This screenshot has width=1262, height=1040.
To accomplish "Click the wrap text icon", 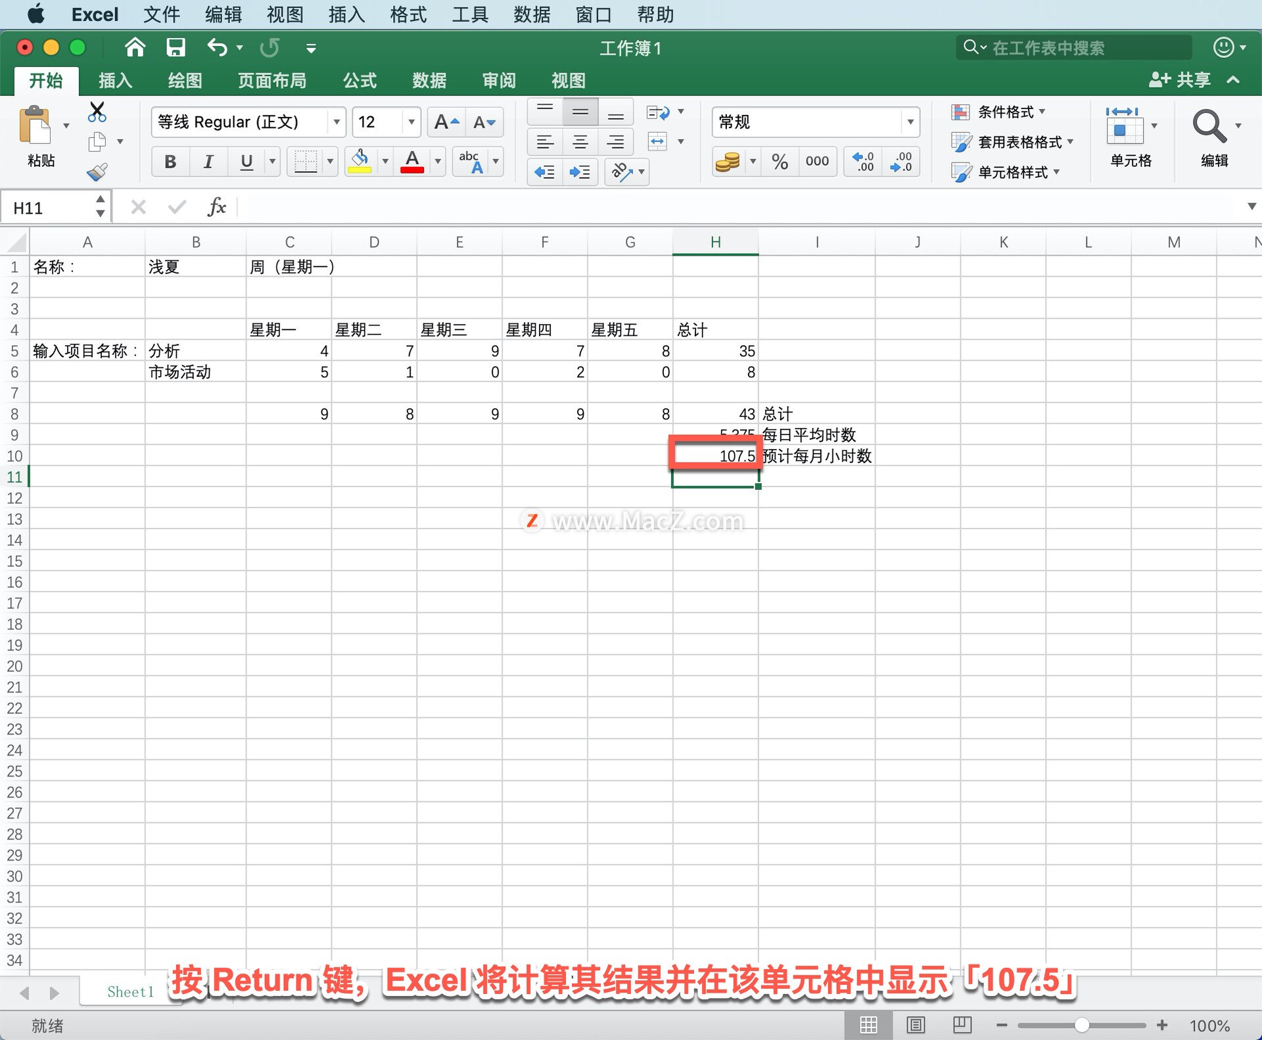I will pyautogui.click(x=658, y=112).
